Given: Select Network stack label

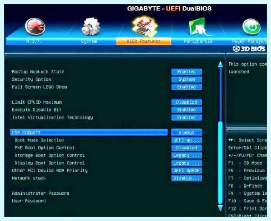Looking at the screenshot, I should [x=29, y=178].
